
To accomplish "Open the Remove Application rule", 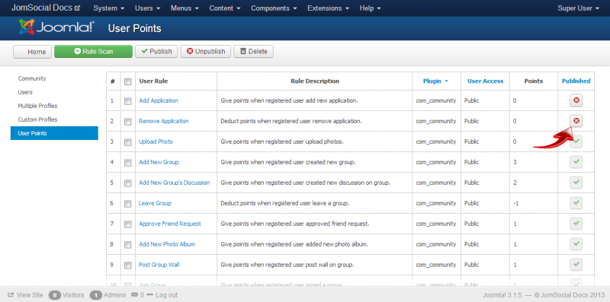I will coord(163,121).
